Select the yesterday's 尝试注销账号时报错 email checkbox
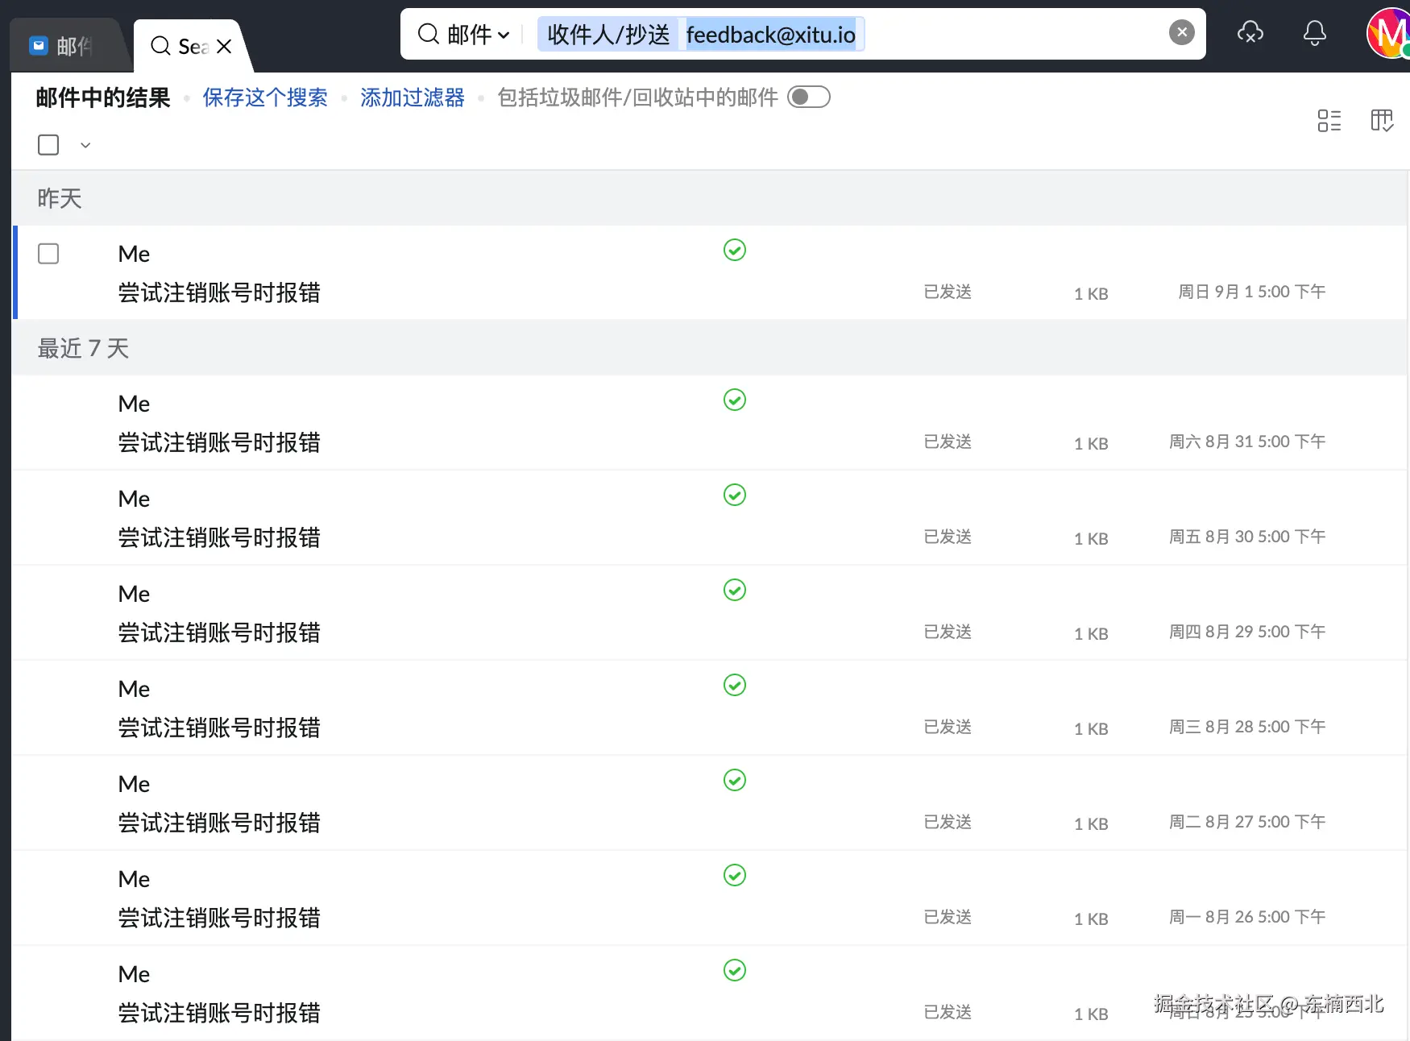 (48, 254)
